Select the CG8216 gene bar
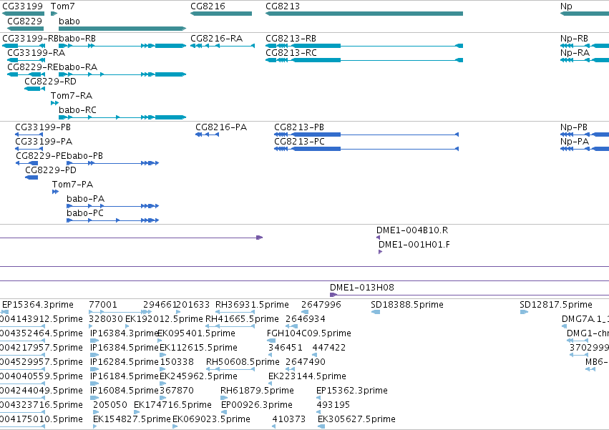The width and height of the screenshot is (609, 430). click(221, 14)
